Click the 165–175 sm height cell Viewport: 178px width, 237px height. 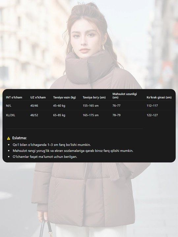pos(91,115)
